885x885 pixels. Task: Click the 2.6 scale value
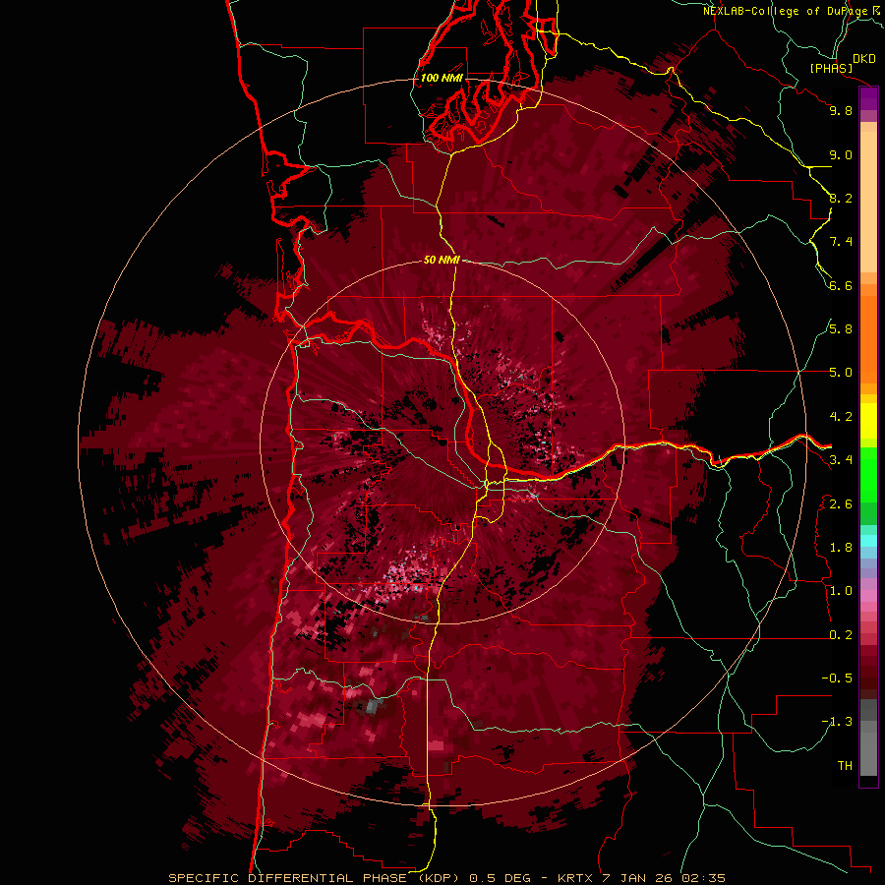(x=841, y=503)
